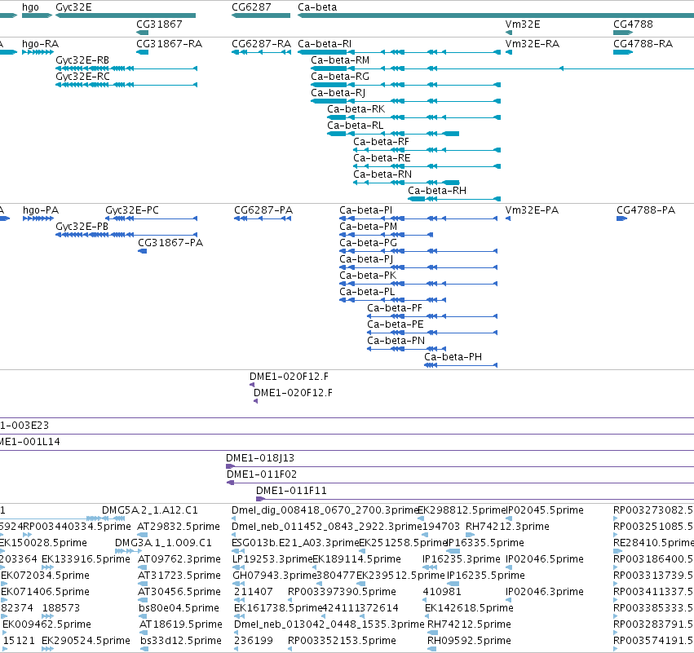Select the Gyc32E-PB protein label
Screen dimensions: 694x653
[x=82, y=227]
